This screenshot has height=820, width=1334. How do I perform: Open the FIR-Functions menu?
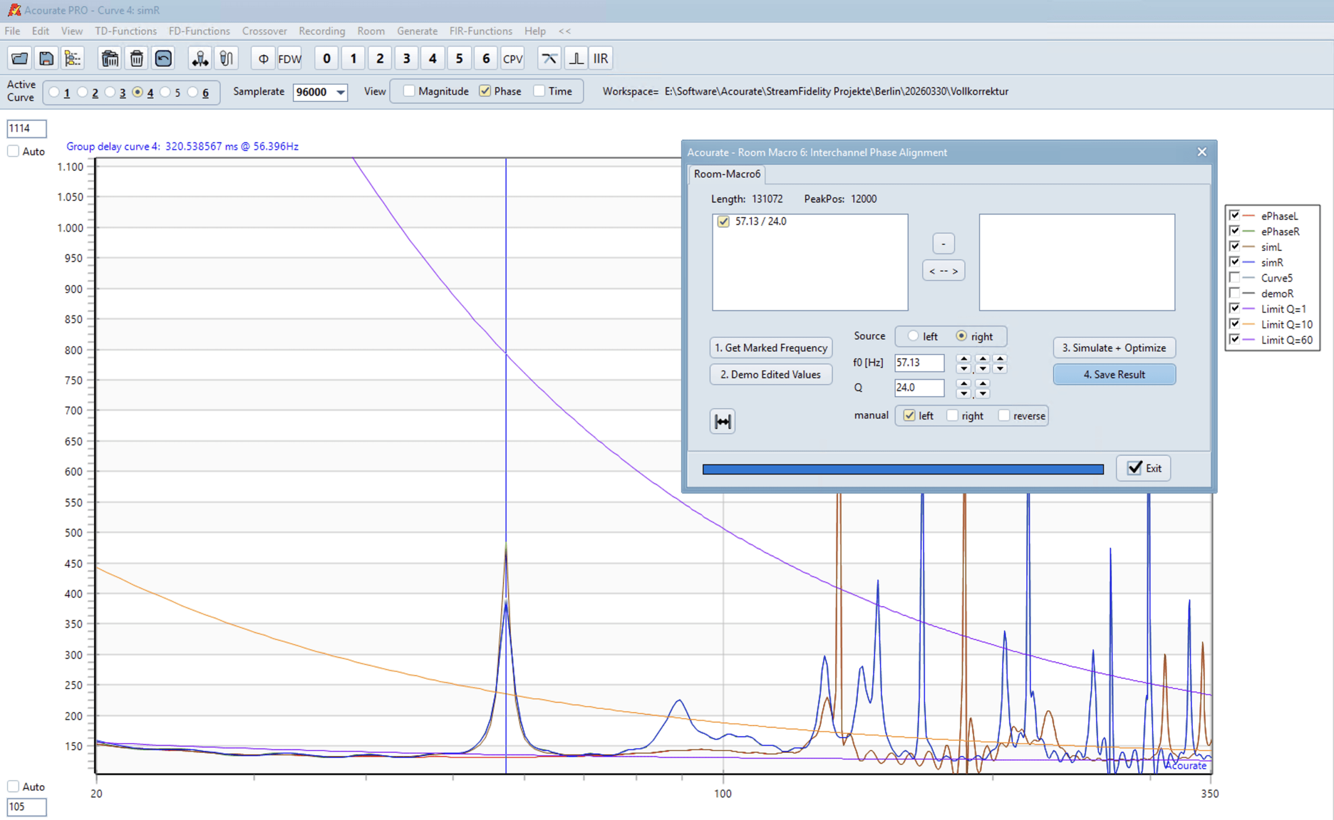click(480, 31)
